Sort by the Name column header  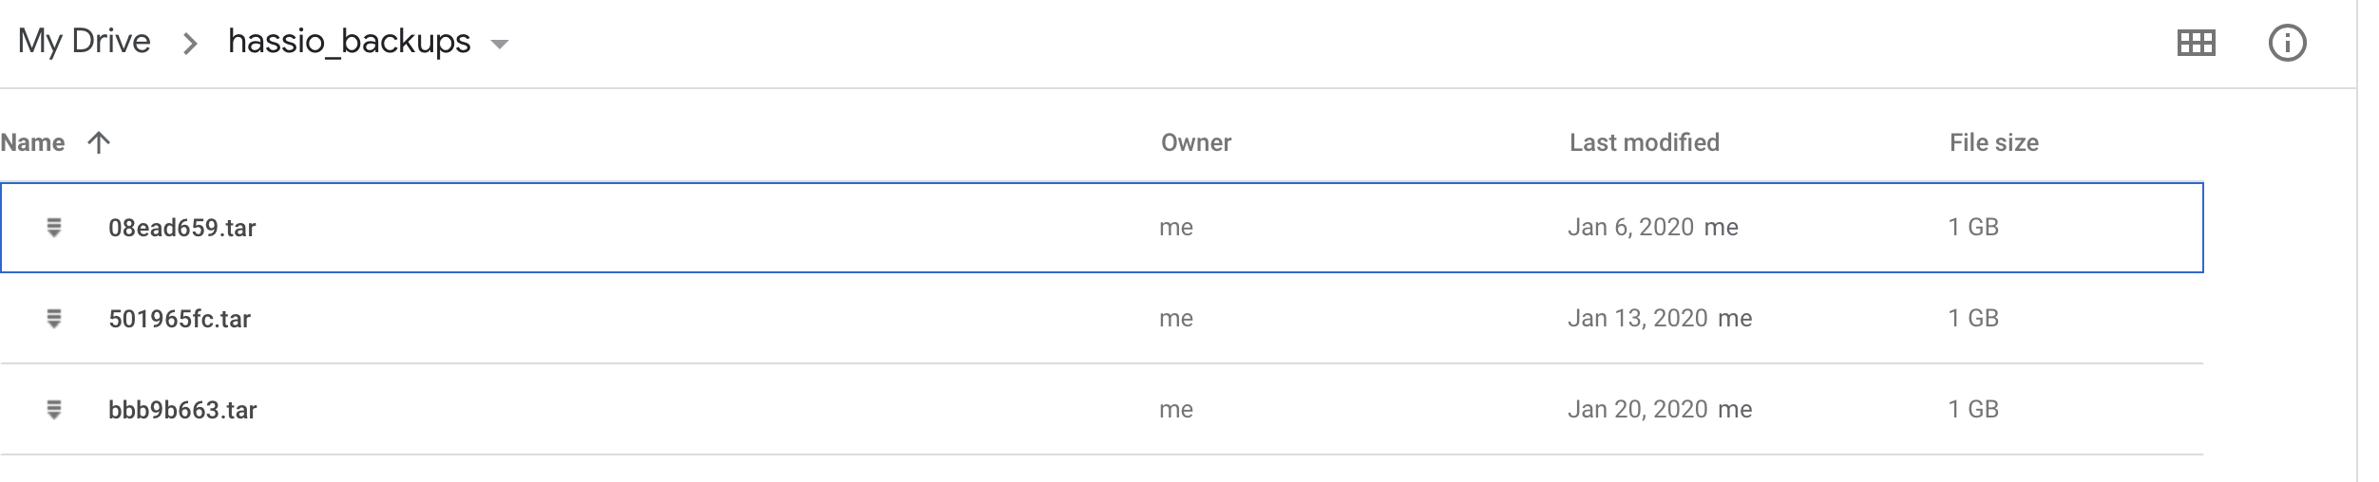click(33, 142)
